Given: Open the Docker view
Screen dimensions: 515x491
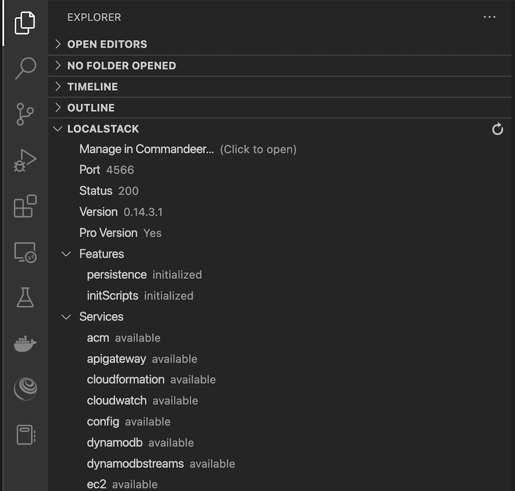Looking at the screenshot, I should [x=25, y=344].
